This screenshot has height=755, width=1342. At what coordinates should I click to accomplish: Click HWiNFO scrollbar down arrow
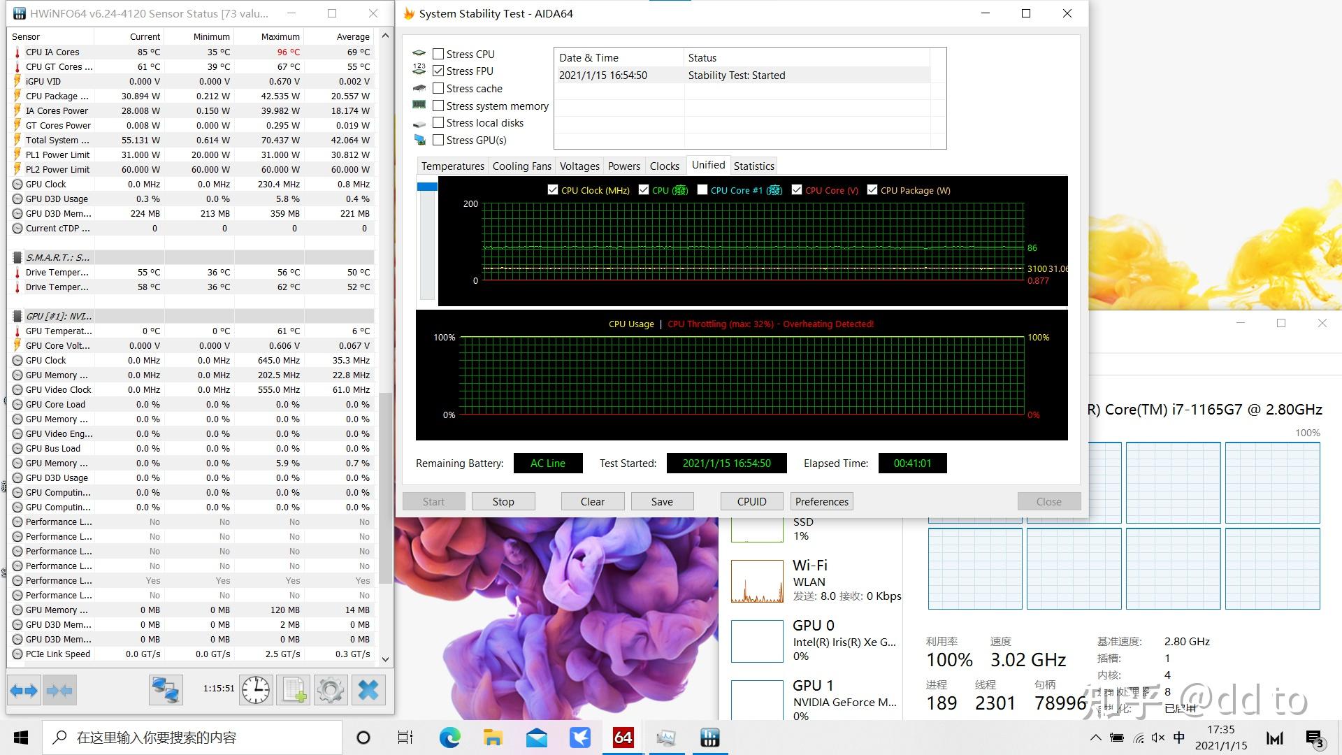pos(385,659)
